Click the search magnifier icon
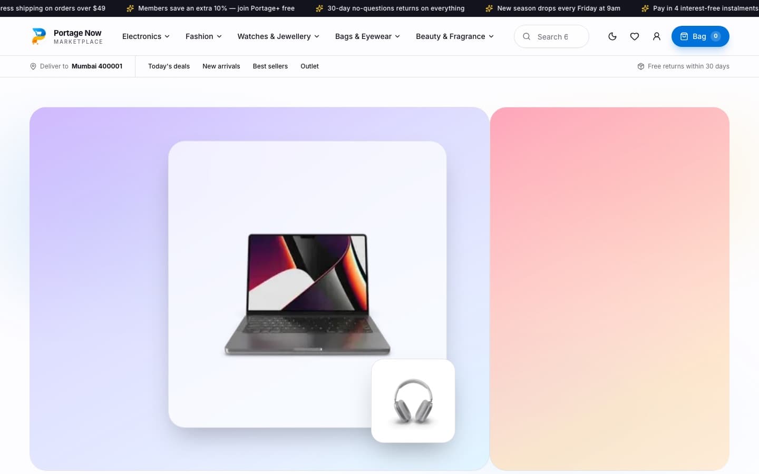Image resolution: width=759 pixels, height=474 pixels. coord(527,36)
